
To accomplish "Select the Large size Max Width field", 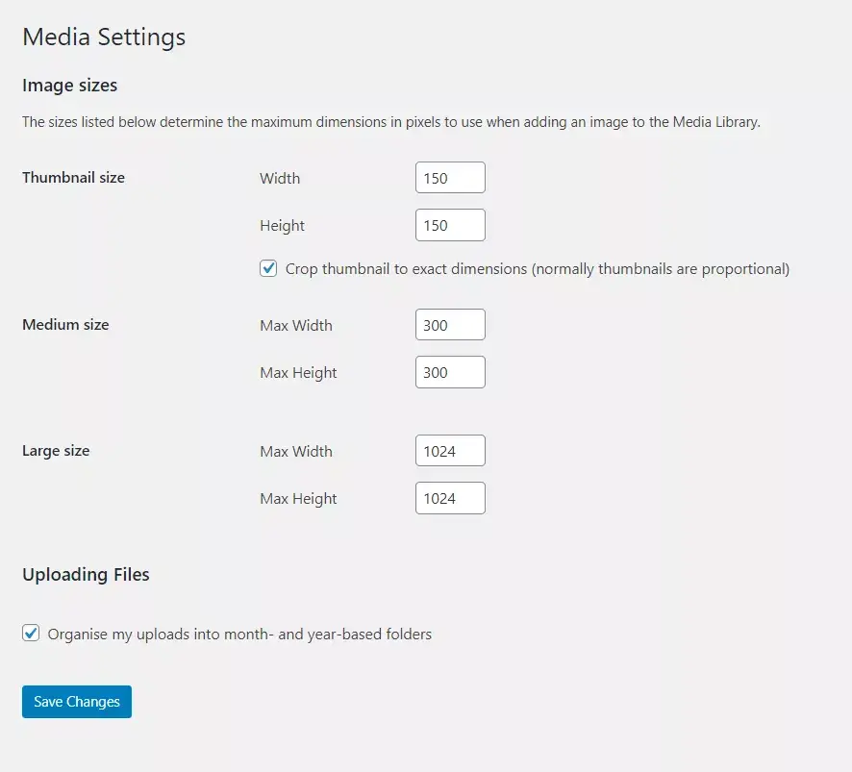I will click(x=449, y=450).
